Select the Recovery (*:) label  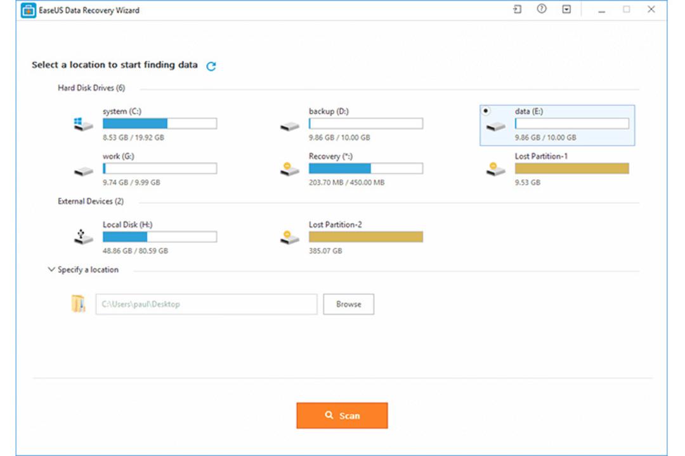[330, 156]
